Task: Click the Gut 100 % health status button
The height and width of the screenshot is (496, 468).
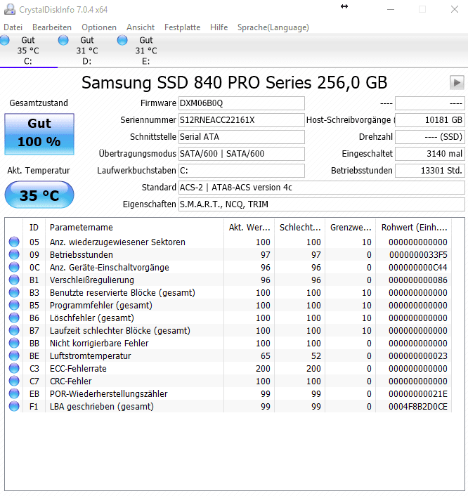Action: (39, 134)
